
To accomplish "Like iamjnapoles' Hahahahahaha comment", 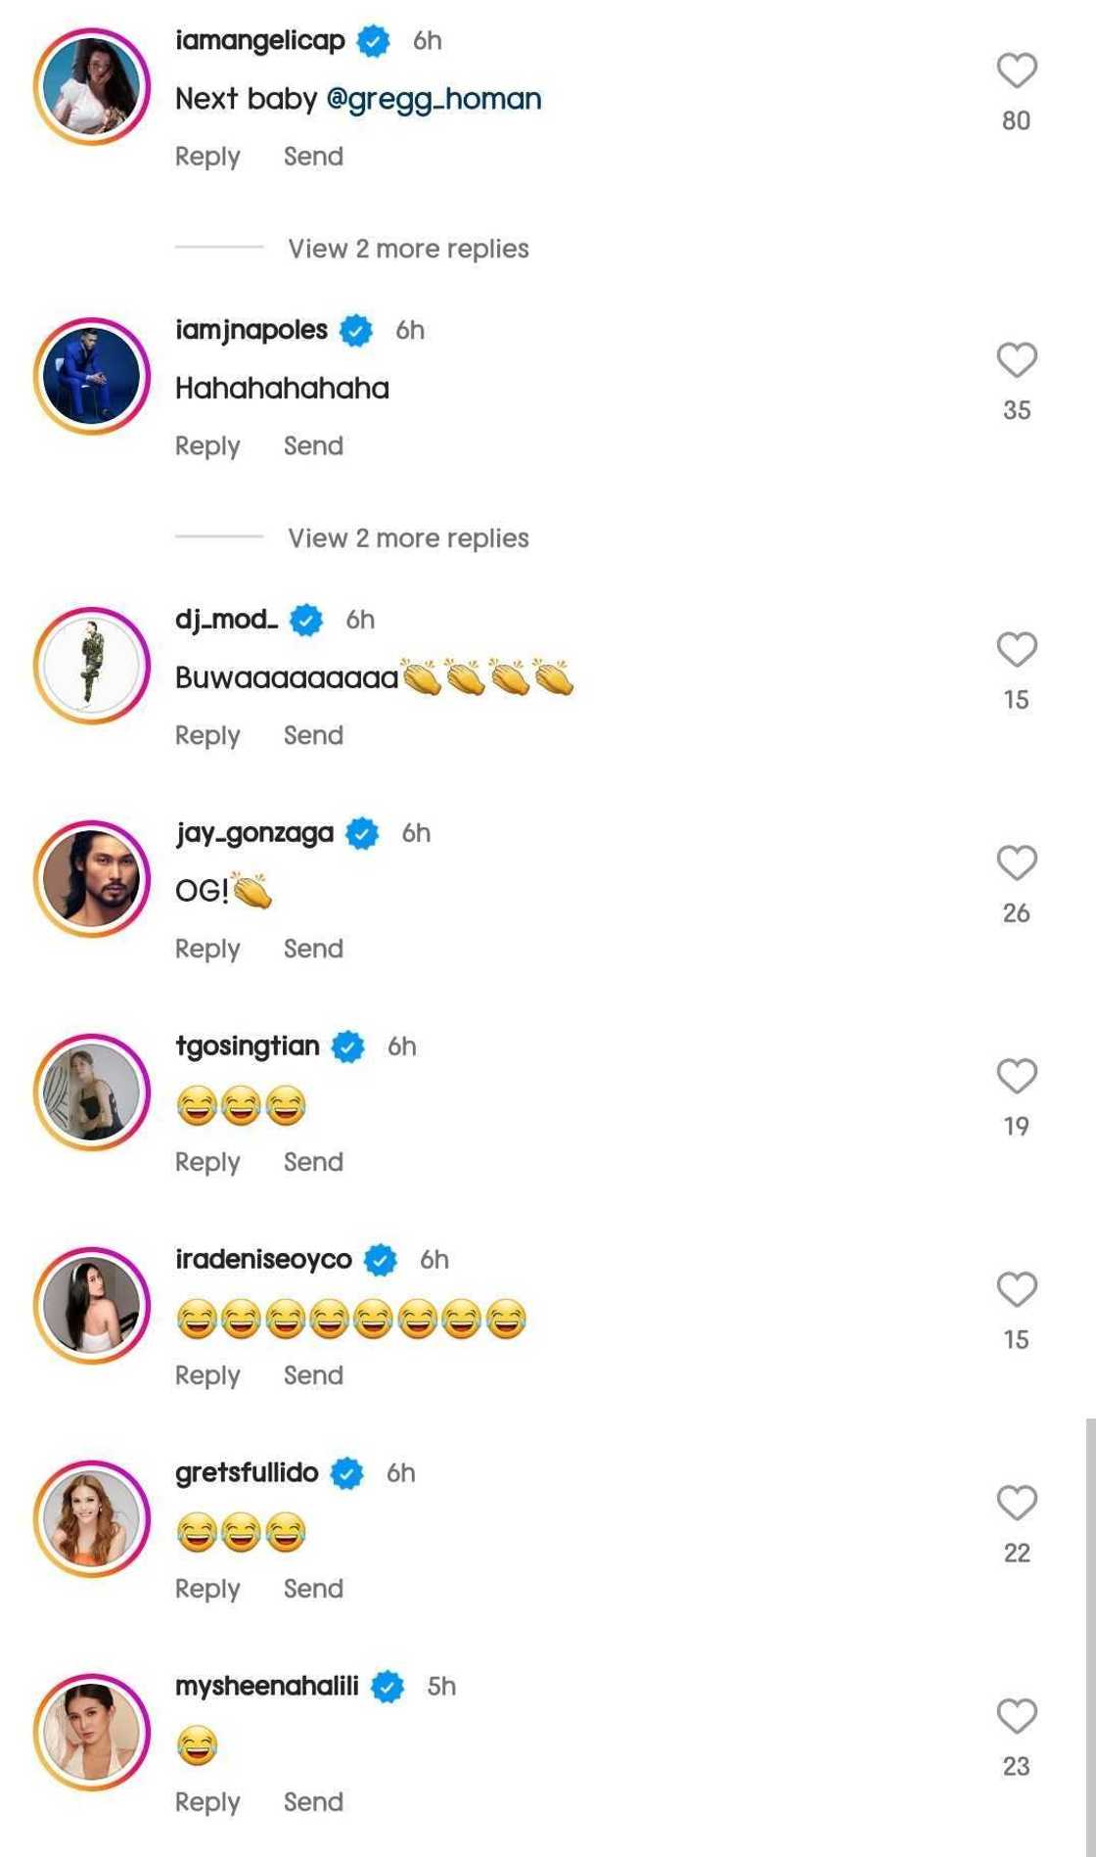I will click(1017, 360).
